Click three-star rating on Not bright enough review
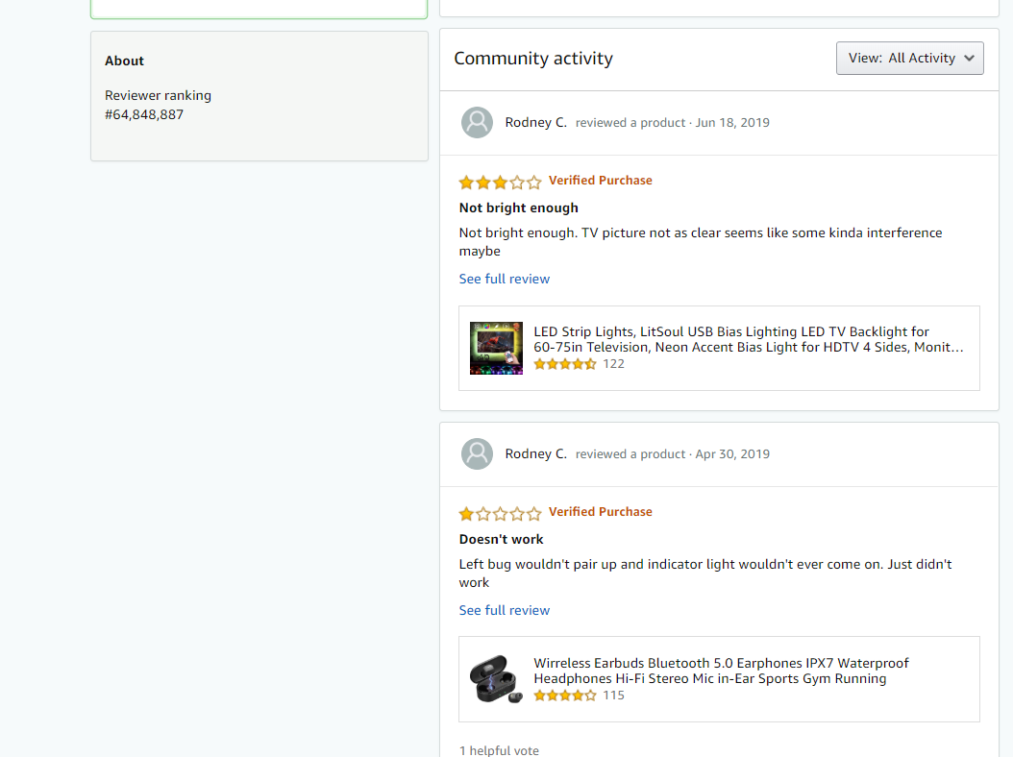This screenshot has height=757, width=1013. click(500, 182)
